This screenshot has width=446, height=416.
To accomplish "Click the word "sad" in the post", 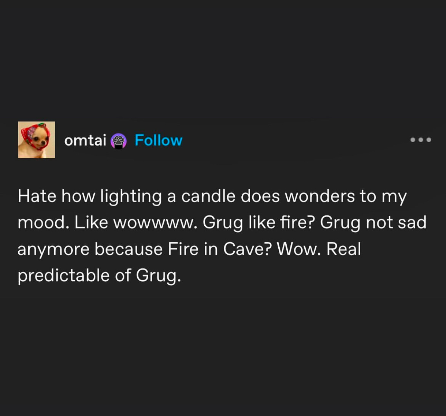I will pyautogui.click(x=412, y=222).
